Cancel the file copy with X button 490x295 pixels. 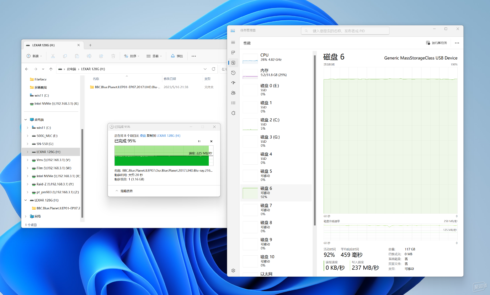211,141
